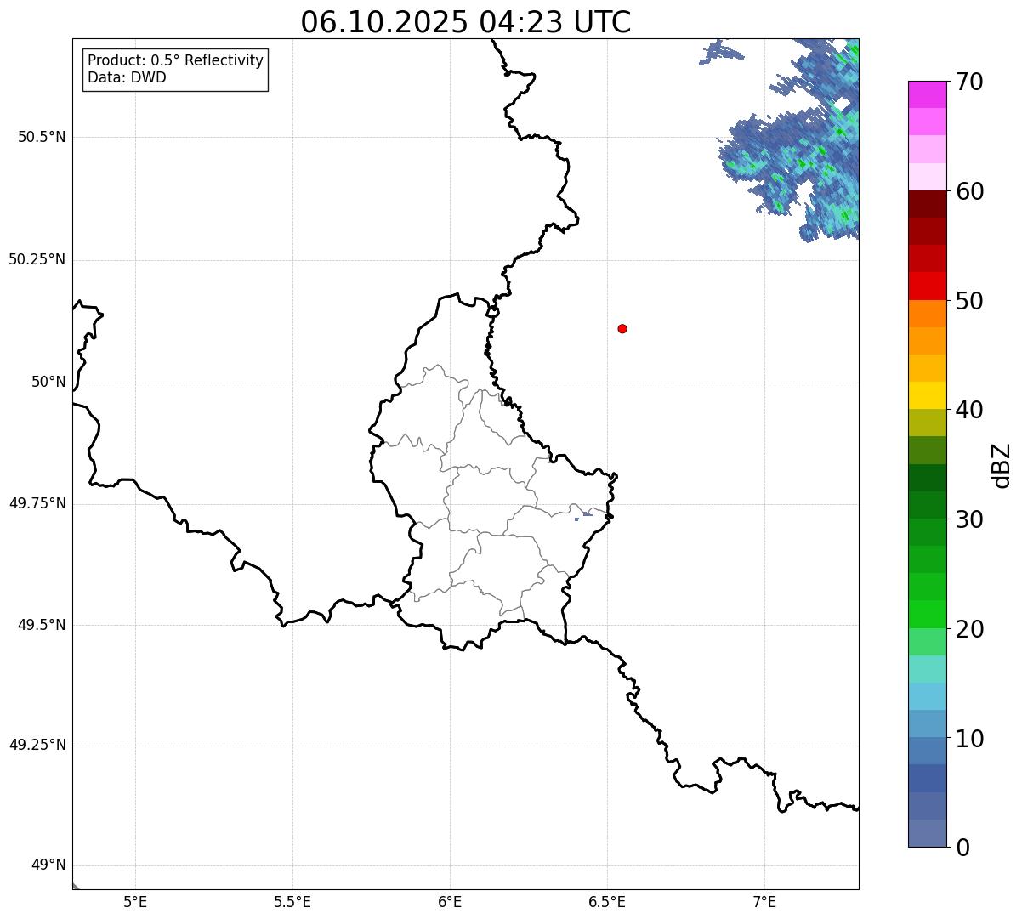1022x919 pixels.
Task: Click the '50.5°N' latitude label
Action: (x=42, y=137)
